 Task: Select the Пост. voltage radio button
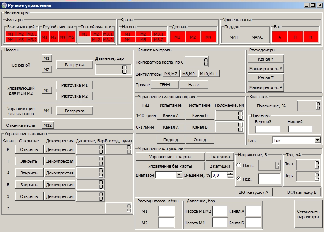point(239,165)
